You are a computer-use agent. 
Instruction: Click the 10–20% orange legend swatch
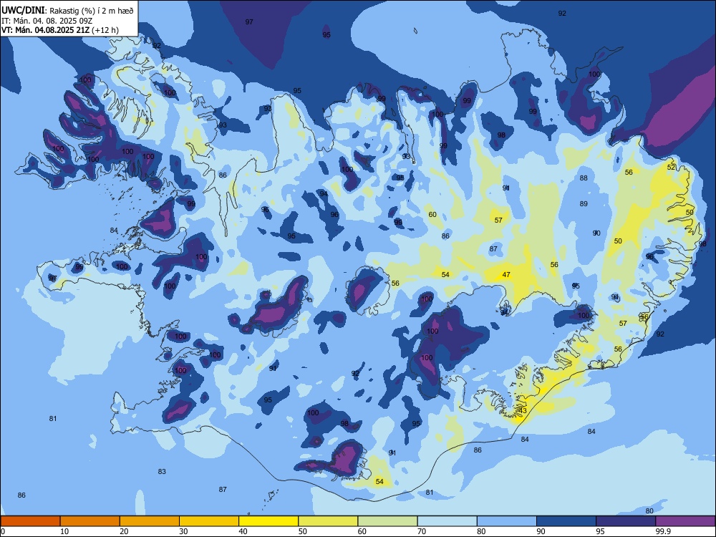pyautogui.click(x=90, y=521)
